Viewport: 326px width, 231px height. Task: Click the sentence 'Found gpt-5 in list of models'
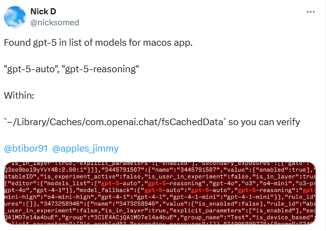(79, 42)
